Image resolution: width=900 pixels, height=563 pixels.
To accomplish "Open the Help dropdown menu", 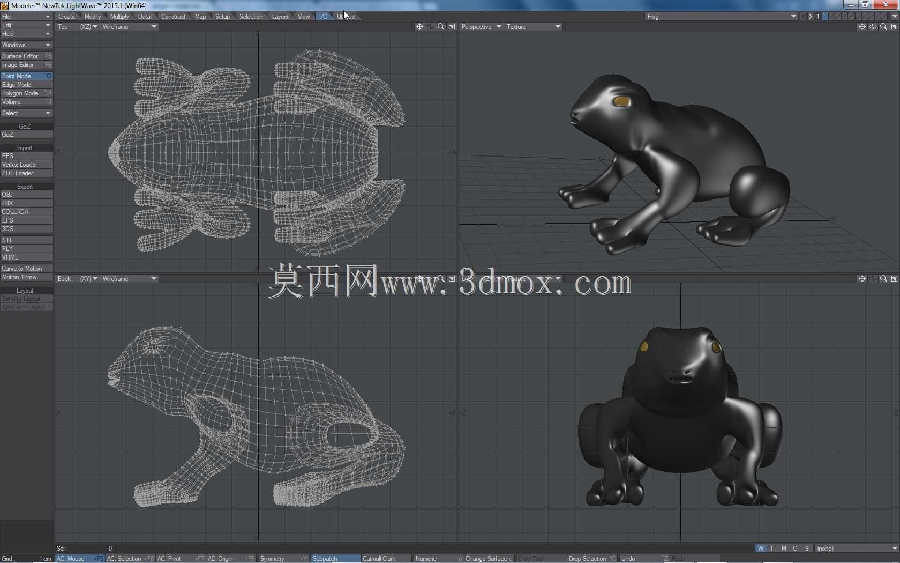I will [26, 34].
